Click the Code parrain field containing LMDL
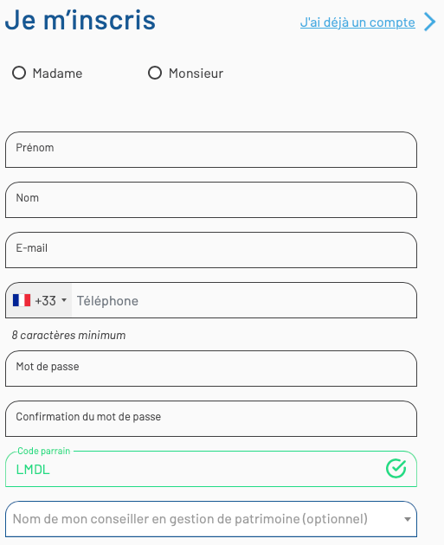 (211, 469)
